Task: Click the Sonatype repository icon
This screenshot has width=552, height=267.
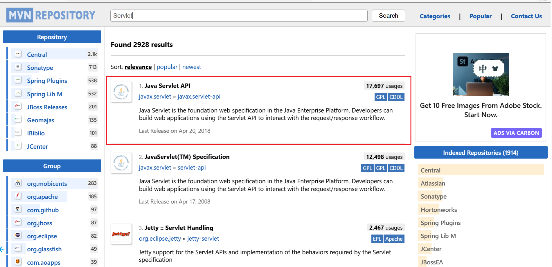Action: [x=18, y=67]
